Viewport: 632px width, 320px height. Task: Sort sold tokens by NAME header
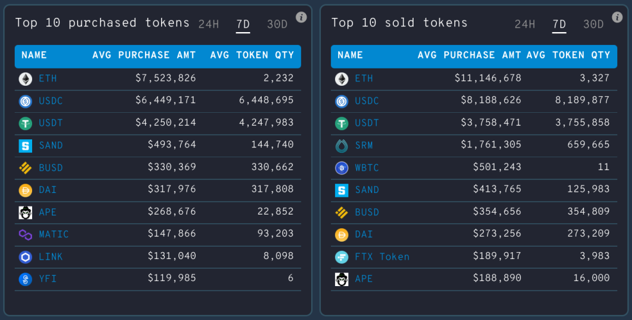[x=350, y=55]
